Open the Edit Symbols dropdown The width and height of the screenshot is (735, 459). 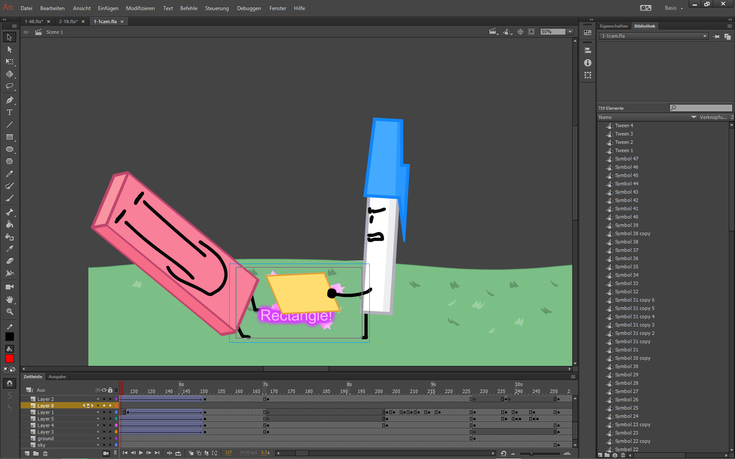tap(507, 32)
